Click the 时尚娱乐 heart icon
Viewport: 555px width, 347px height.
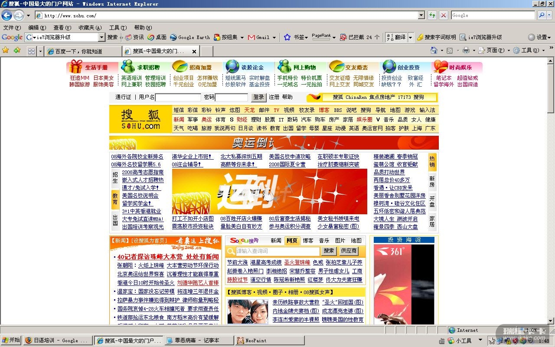point(441,67)
